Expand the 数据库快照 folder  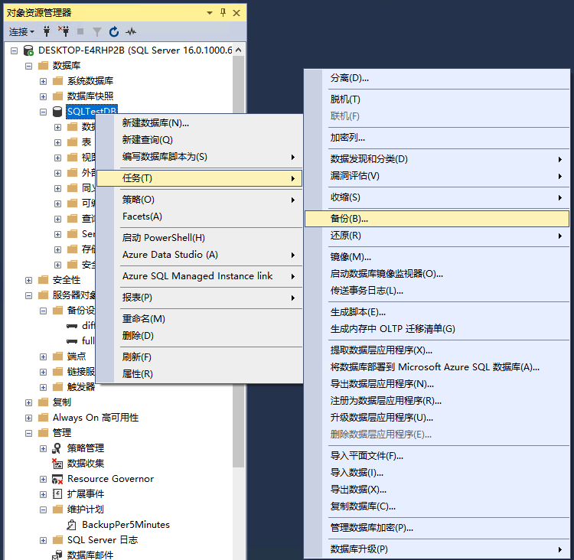pyautogui.click(x=43, y=96)
